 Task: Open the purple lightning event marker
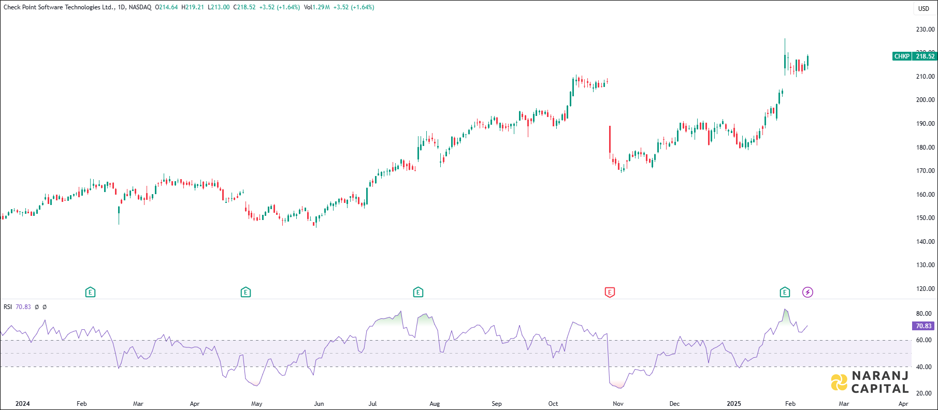[x=807, y=292]
